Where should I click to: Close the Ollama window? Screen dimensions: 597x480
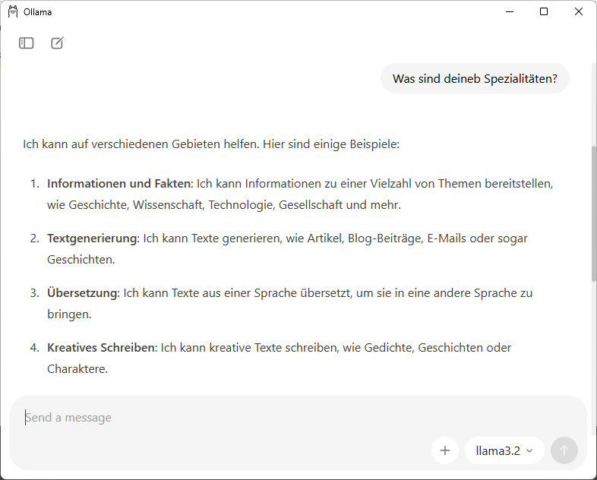(x=579, y=11)
